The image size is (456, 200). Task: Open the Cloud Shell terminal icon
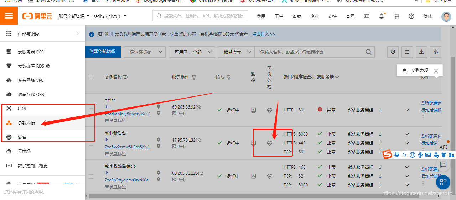point(366,16)
